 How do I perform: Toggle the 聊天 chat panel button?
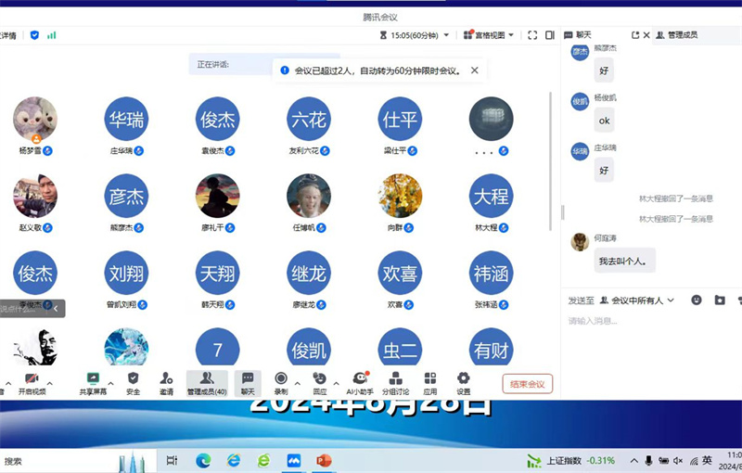point(248,382)
